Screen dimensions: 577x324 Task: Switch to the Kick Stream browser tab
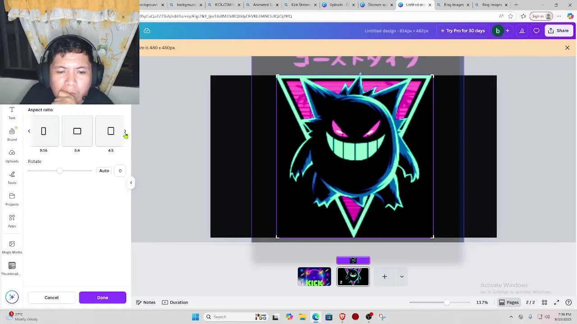point(300,5)
